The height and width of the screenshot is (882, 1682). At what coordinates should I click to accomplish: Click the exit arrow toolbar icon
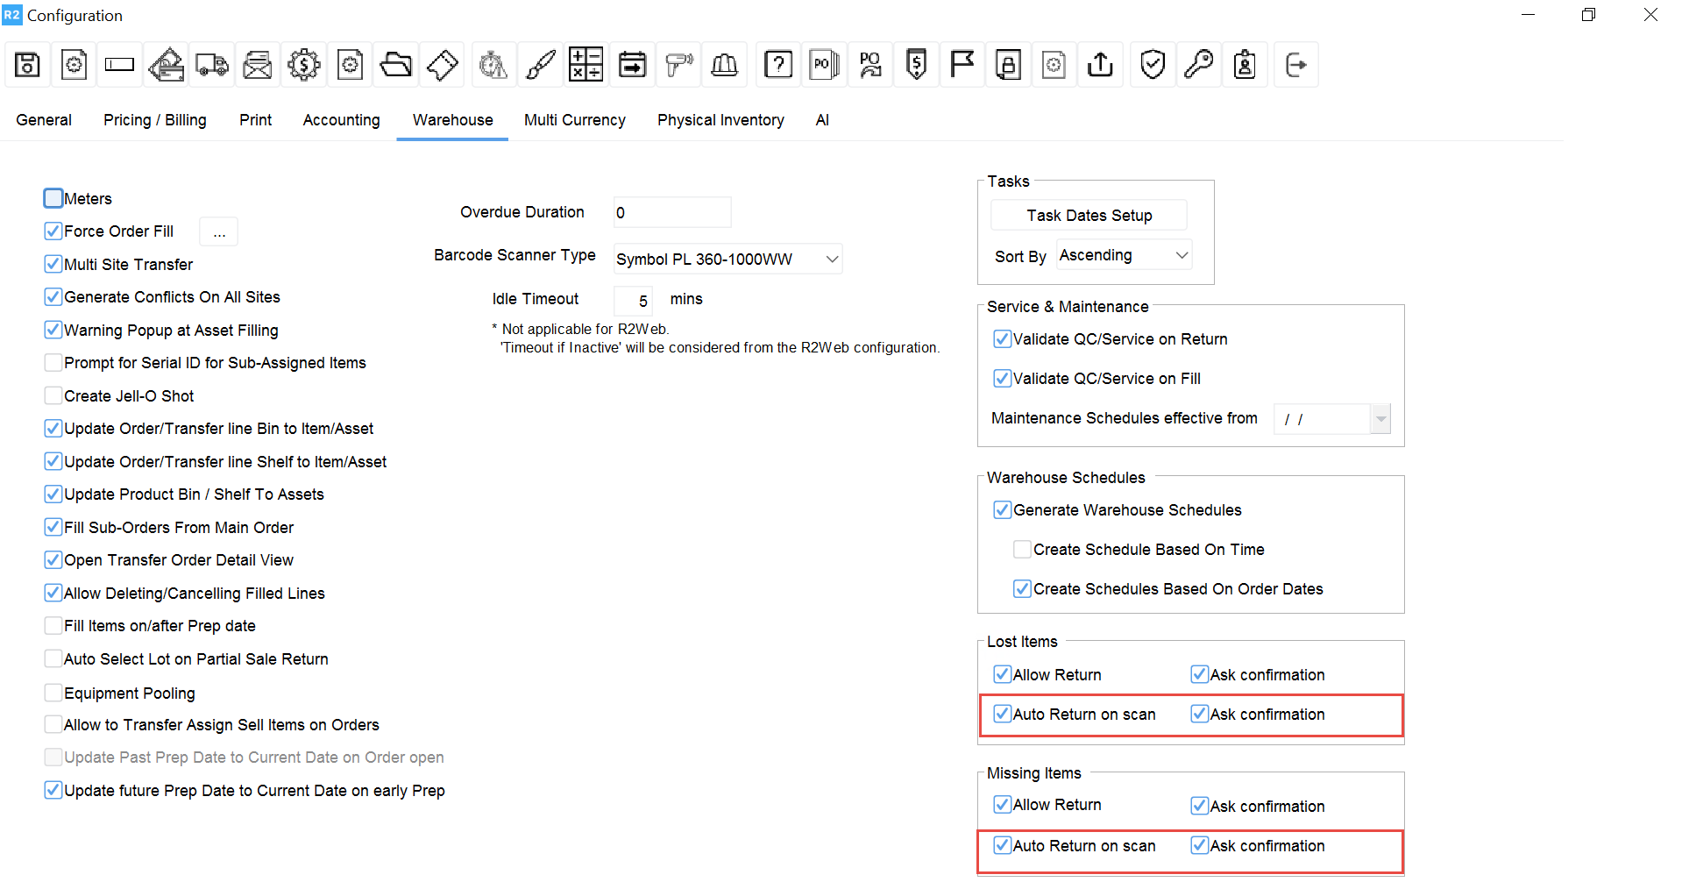(x=1295, y=65)
